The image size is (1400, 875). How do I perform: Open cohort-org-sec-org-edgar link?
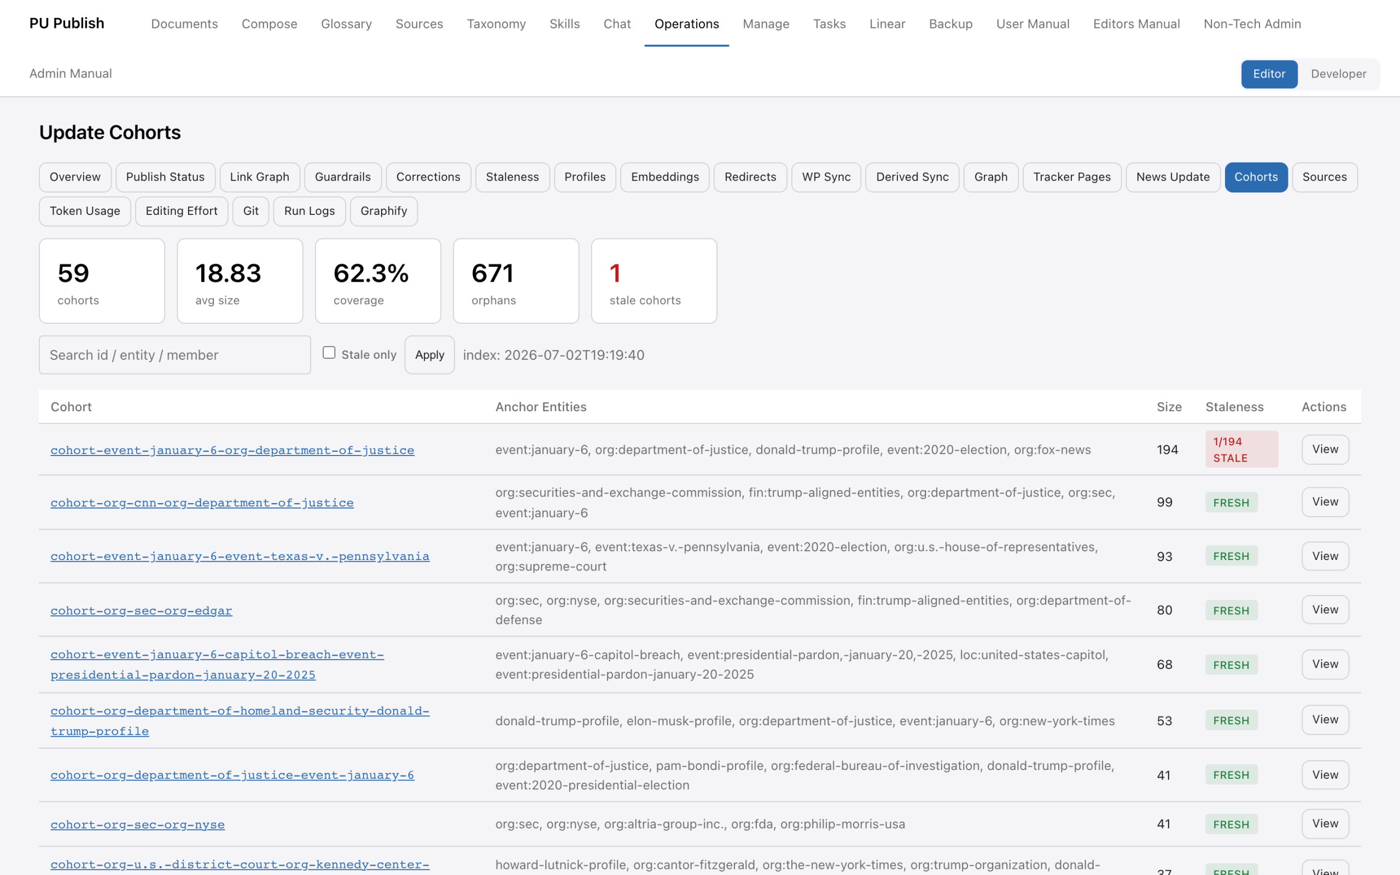click(141, 610)
